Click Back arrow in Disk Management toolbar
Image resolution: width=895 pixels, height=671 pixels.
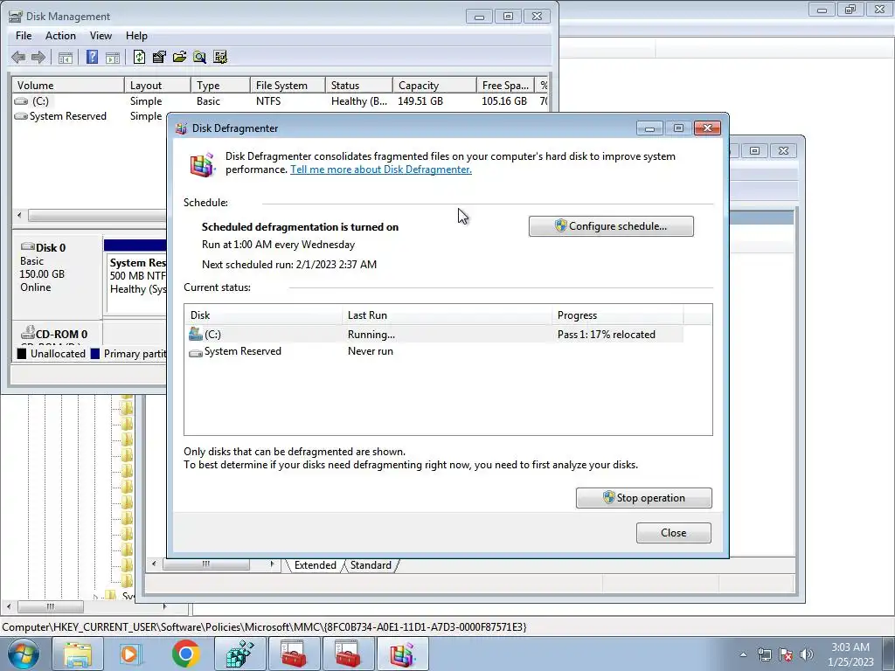(x=18, y=57)
